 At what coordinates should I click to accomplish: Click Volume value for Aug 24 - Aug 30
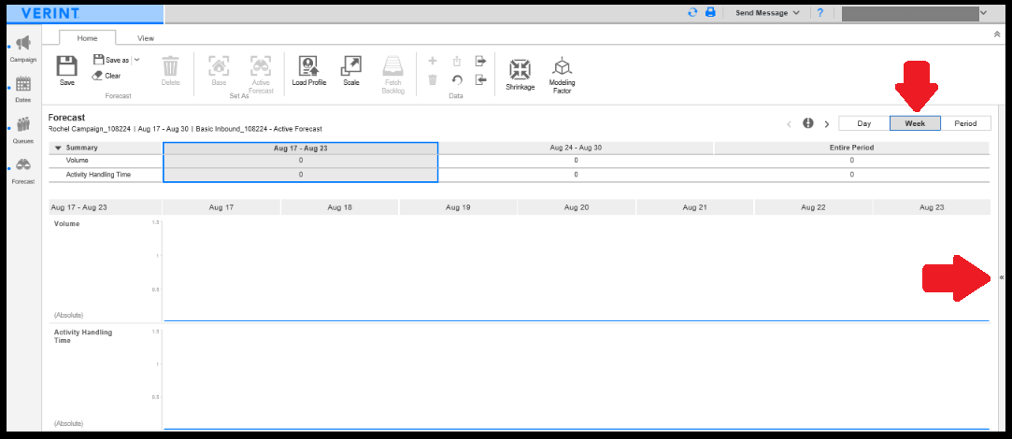coord(576,160)
